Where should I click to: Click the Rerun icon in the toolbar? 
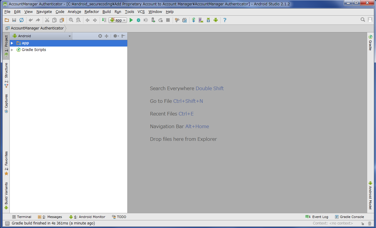click(x=161, y=20)
